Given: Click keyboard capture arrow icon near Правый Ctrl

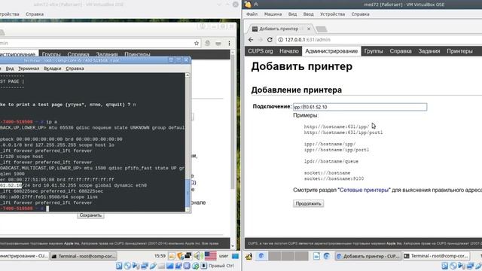Looking at the screenshot, I should pos(204,266).
